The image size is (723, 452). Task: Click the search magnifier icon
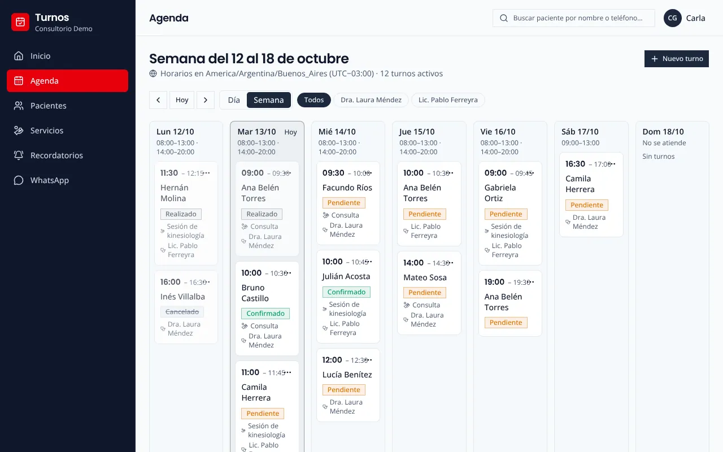(504, 18)
